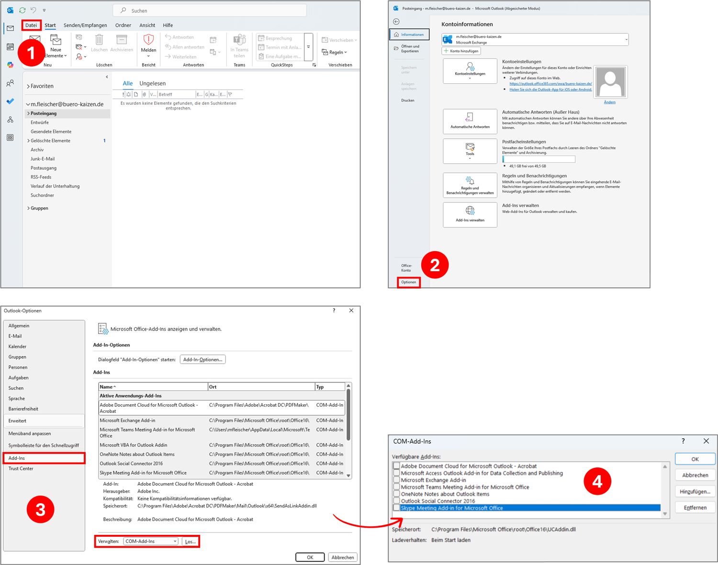The height and width of the screenshot is (565, 718).
Task: Check the OneNote Notes about Outlook Items checkbox
Action: tap(396, 494)
